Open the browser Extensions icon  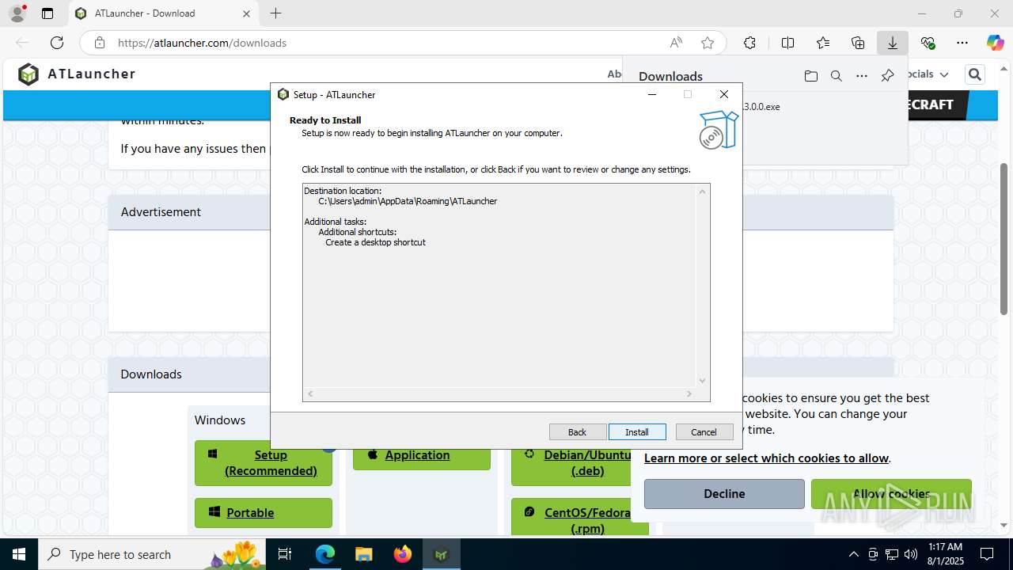(749, 43)
